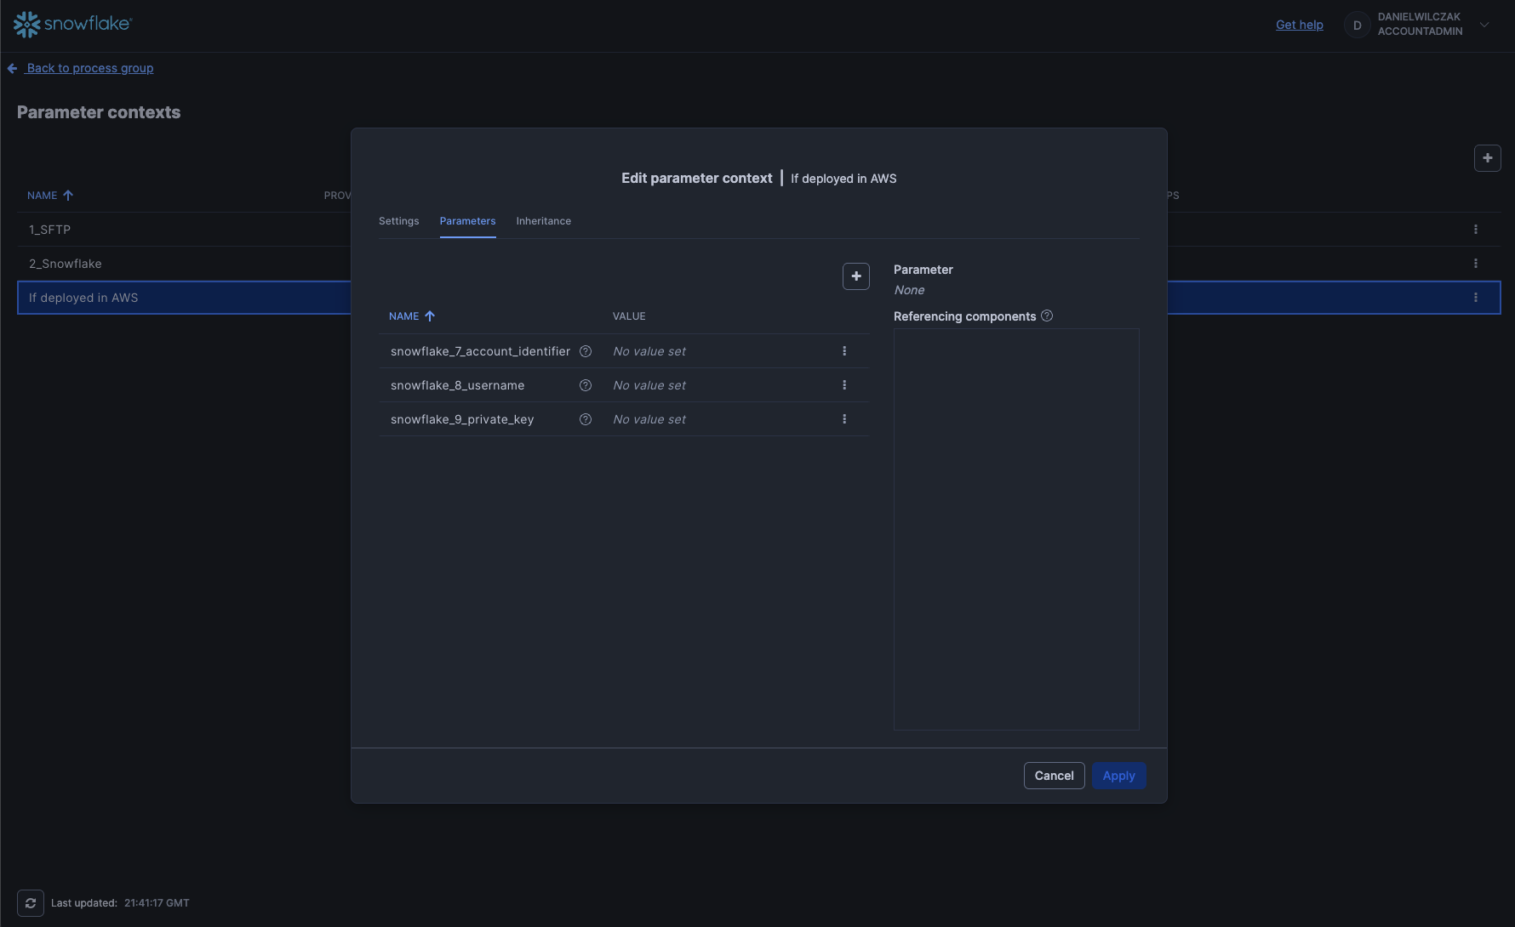The width and height of the screenshot is (1515, 927).
Task: Switch to the Inheritance tab
Action: [x=543, y=221]
